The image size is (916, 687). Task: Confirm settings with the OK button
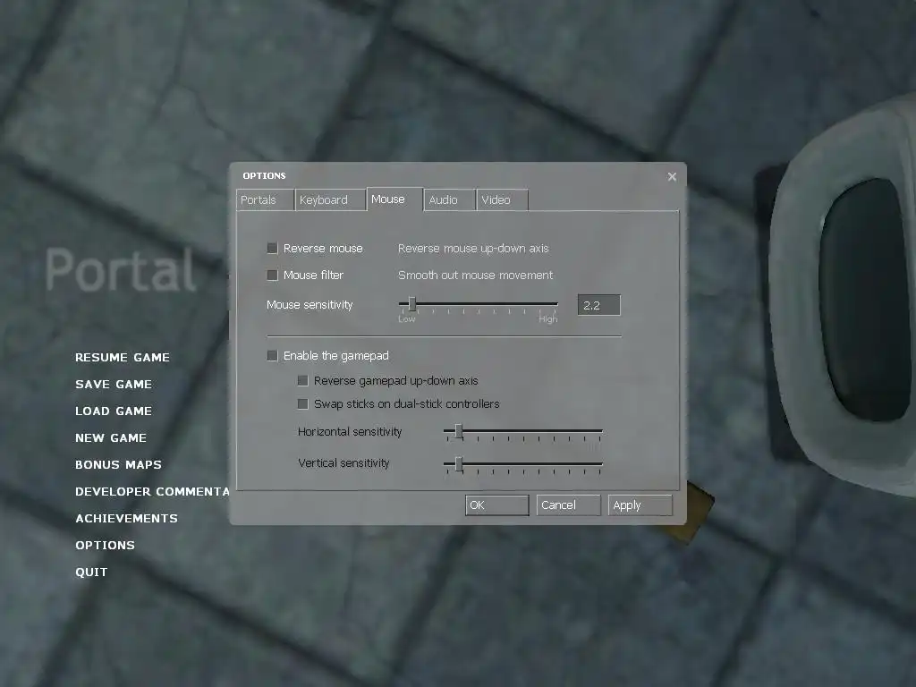(x=497, y=505)
